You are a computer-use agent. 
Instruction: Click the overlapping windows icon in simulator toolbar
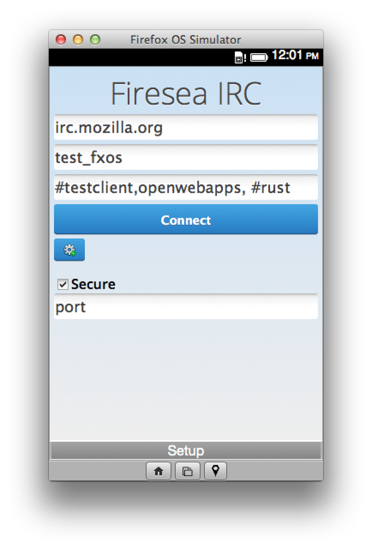pyautogui.click(x=187, y=471)
